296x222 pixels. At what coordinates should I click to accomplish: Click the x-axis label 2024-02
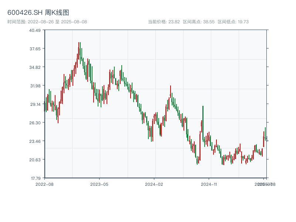pyautogui.click(x=154, y=184)
